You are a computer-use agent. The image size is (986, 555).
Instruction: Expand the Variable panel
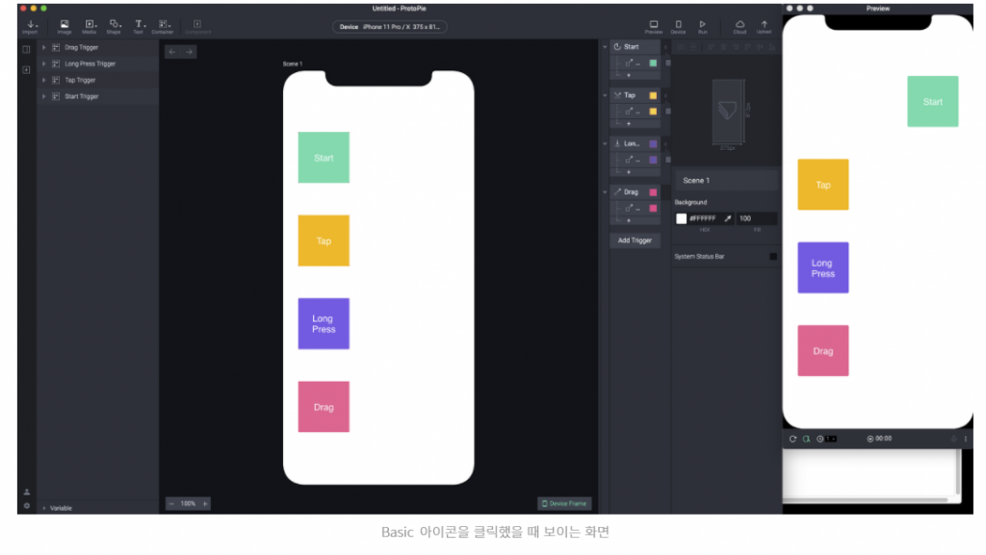tap(43, 508)
